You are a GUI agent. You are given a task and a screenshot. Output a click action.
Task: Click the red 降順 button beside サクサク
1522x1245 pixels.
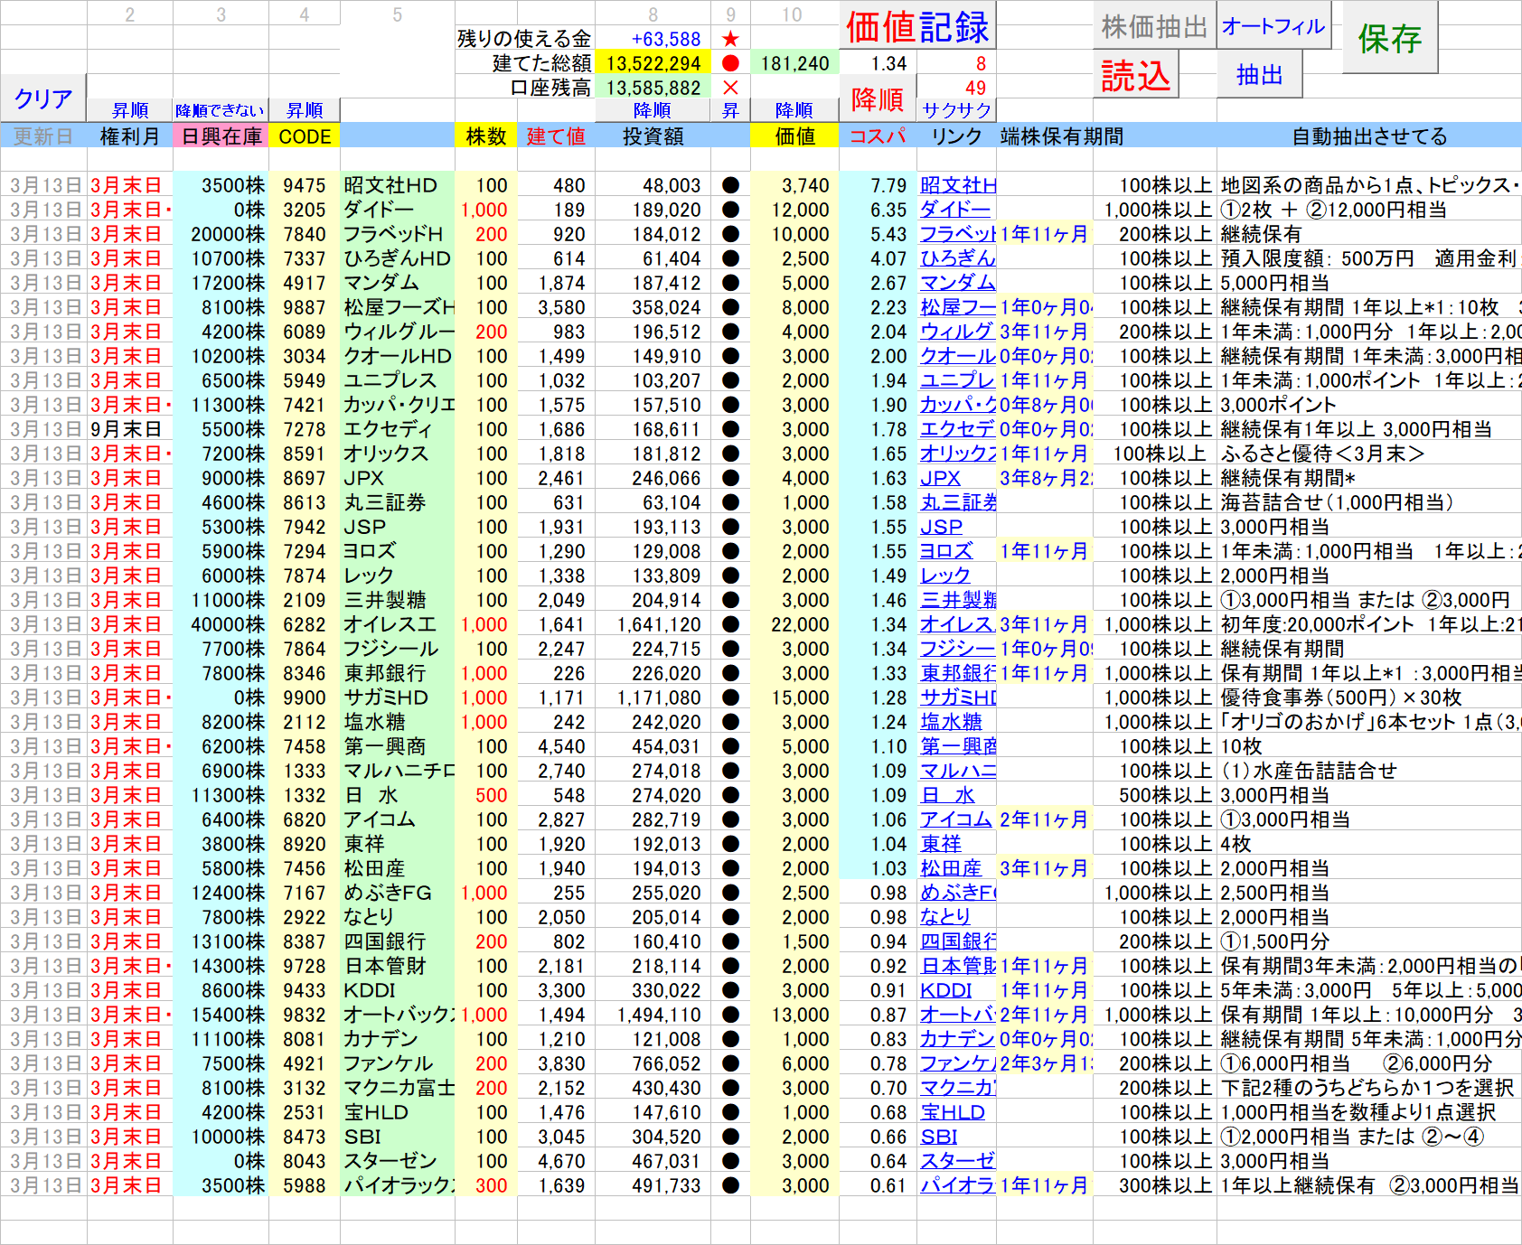pyautogui.click(x=878, y=98)
